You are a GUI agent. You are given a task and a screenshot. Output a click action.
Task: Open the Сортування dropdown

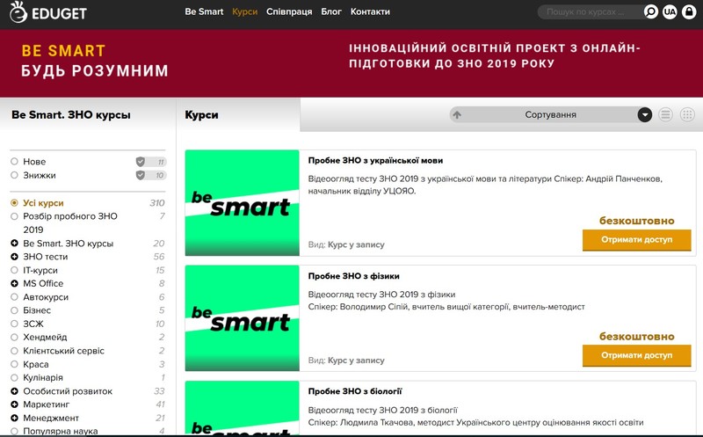(551, 115)
